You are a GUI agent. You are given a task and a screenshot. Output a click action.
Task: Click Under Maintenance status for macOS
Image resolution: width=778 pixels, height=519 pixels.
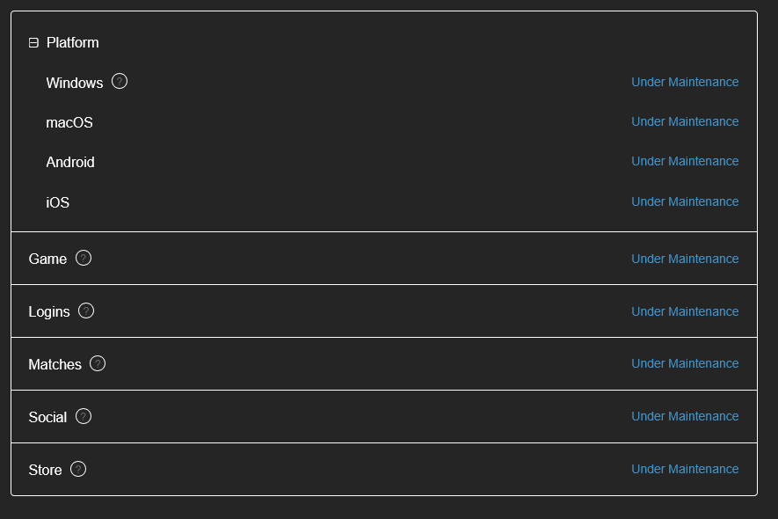685,121
